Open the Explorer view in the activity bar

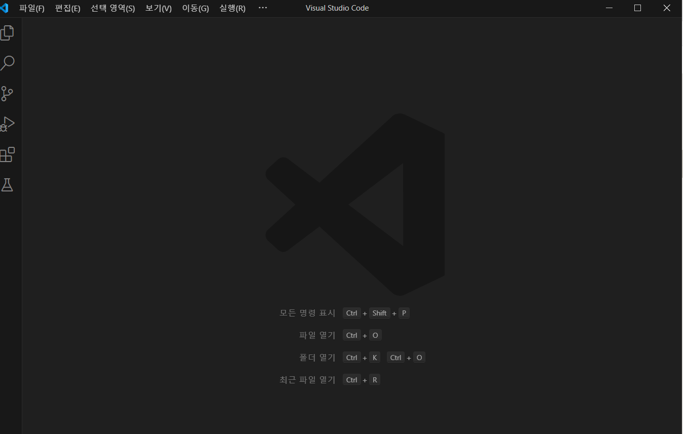point(7,33)
